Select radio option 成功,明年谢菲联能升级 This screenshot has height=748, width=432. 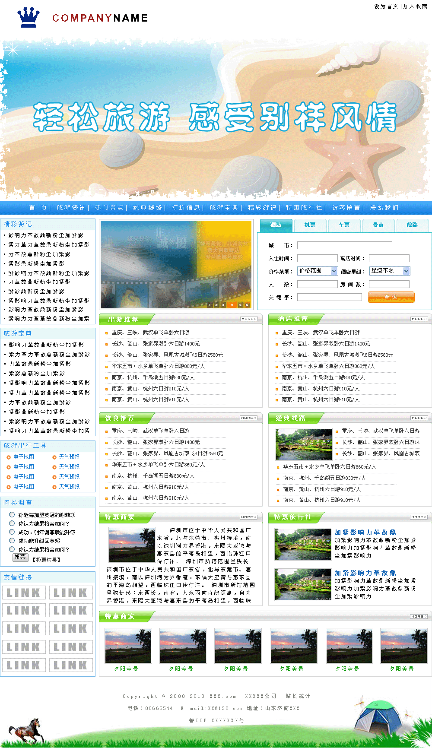pos(12,532)
